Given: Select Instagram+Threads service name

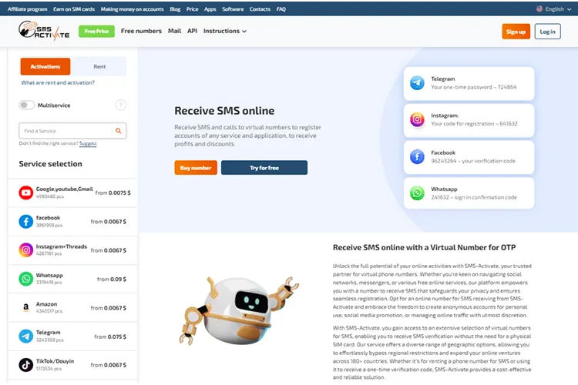Looking at the screenshot, I should click(61, 246).
